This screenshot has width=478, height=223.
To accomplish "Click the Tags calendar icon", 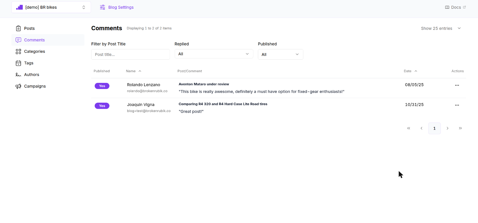I will [18, 63].
